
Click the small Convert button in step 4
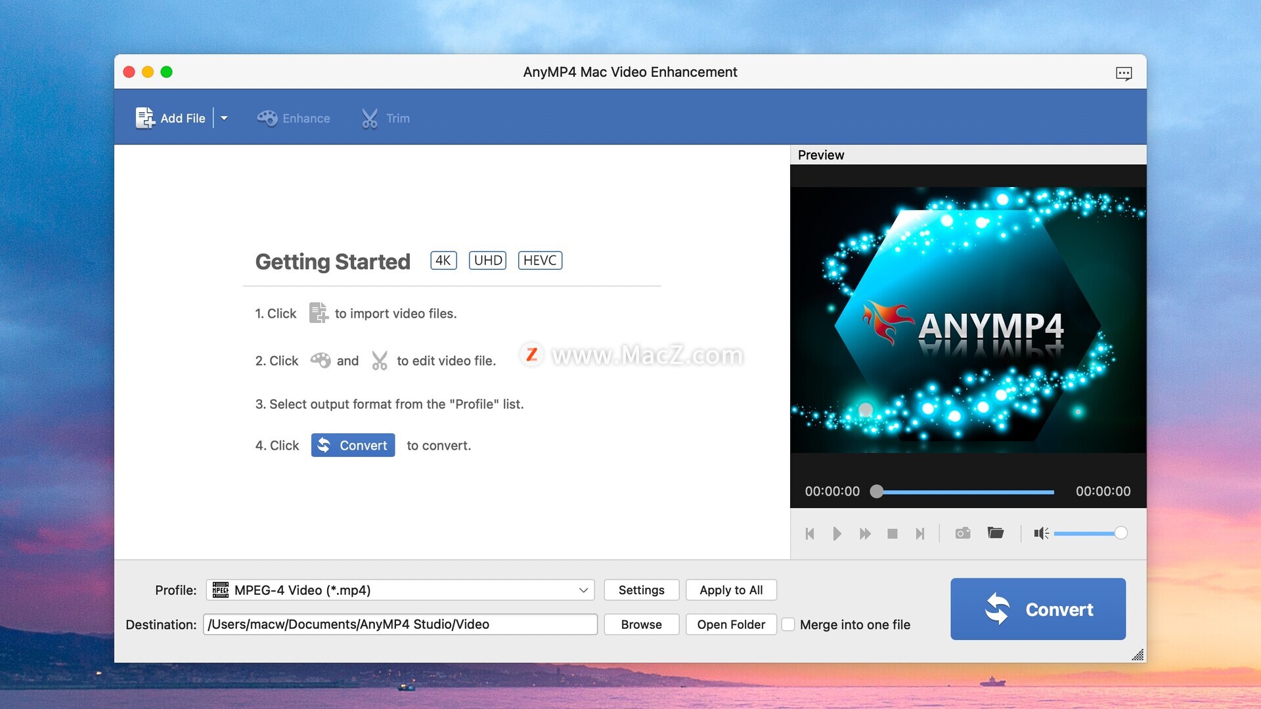pyautogui.click(x=353, y=445)
